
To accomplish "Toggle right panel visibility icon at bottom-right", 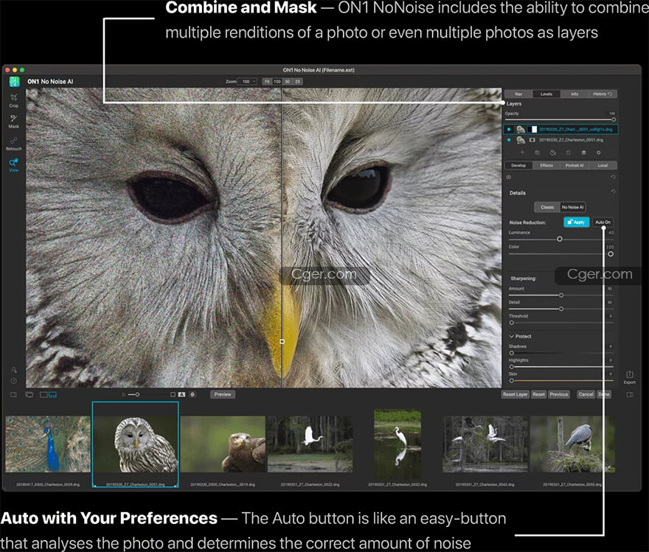I will (x=630, y=394).
